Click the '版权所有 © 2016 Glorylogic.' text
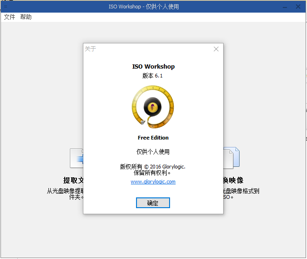This screenshot has height=259, width=307. coord(153,167)
